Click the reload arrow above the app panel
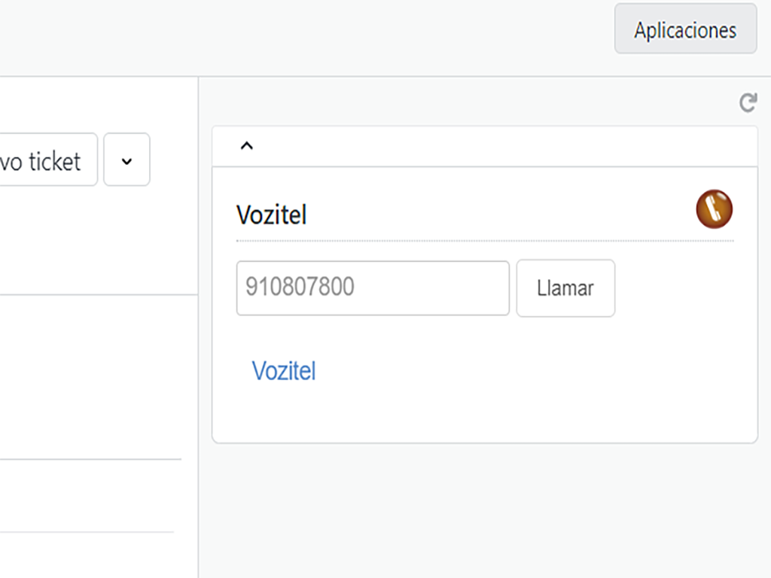The width and height of the screenshot is (771, 578). [x=747, y=103]
